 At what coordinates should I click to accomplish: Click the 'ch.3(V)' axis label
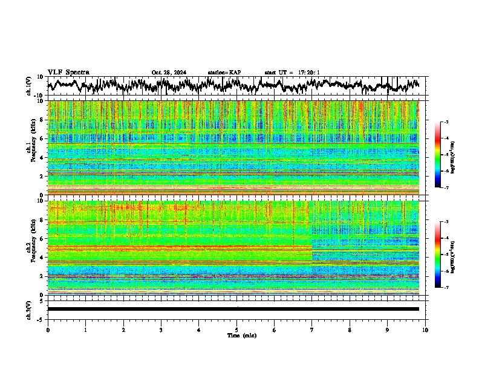coord(29,310)
